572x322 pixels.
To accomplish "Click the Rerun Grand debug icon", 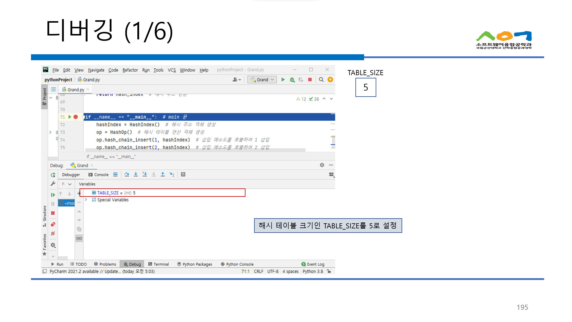I will coord(53,175).
